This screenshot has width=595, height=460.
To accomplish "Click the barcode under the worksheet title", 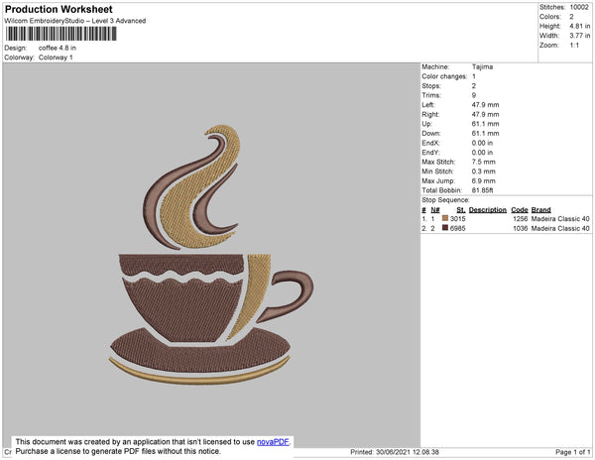I will (61, 34).
